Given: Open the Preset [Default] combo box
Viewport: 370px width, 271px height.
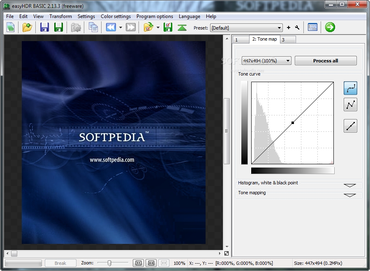Looking at the screenshot, I should [246, 28].
